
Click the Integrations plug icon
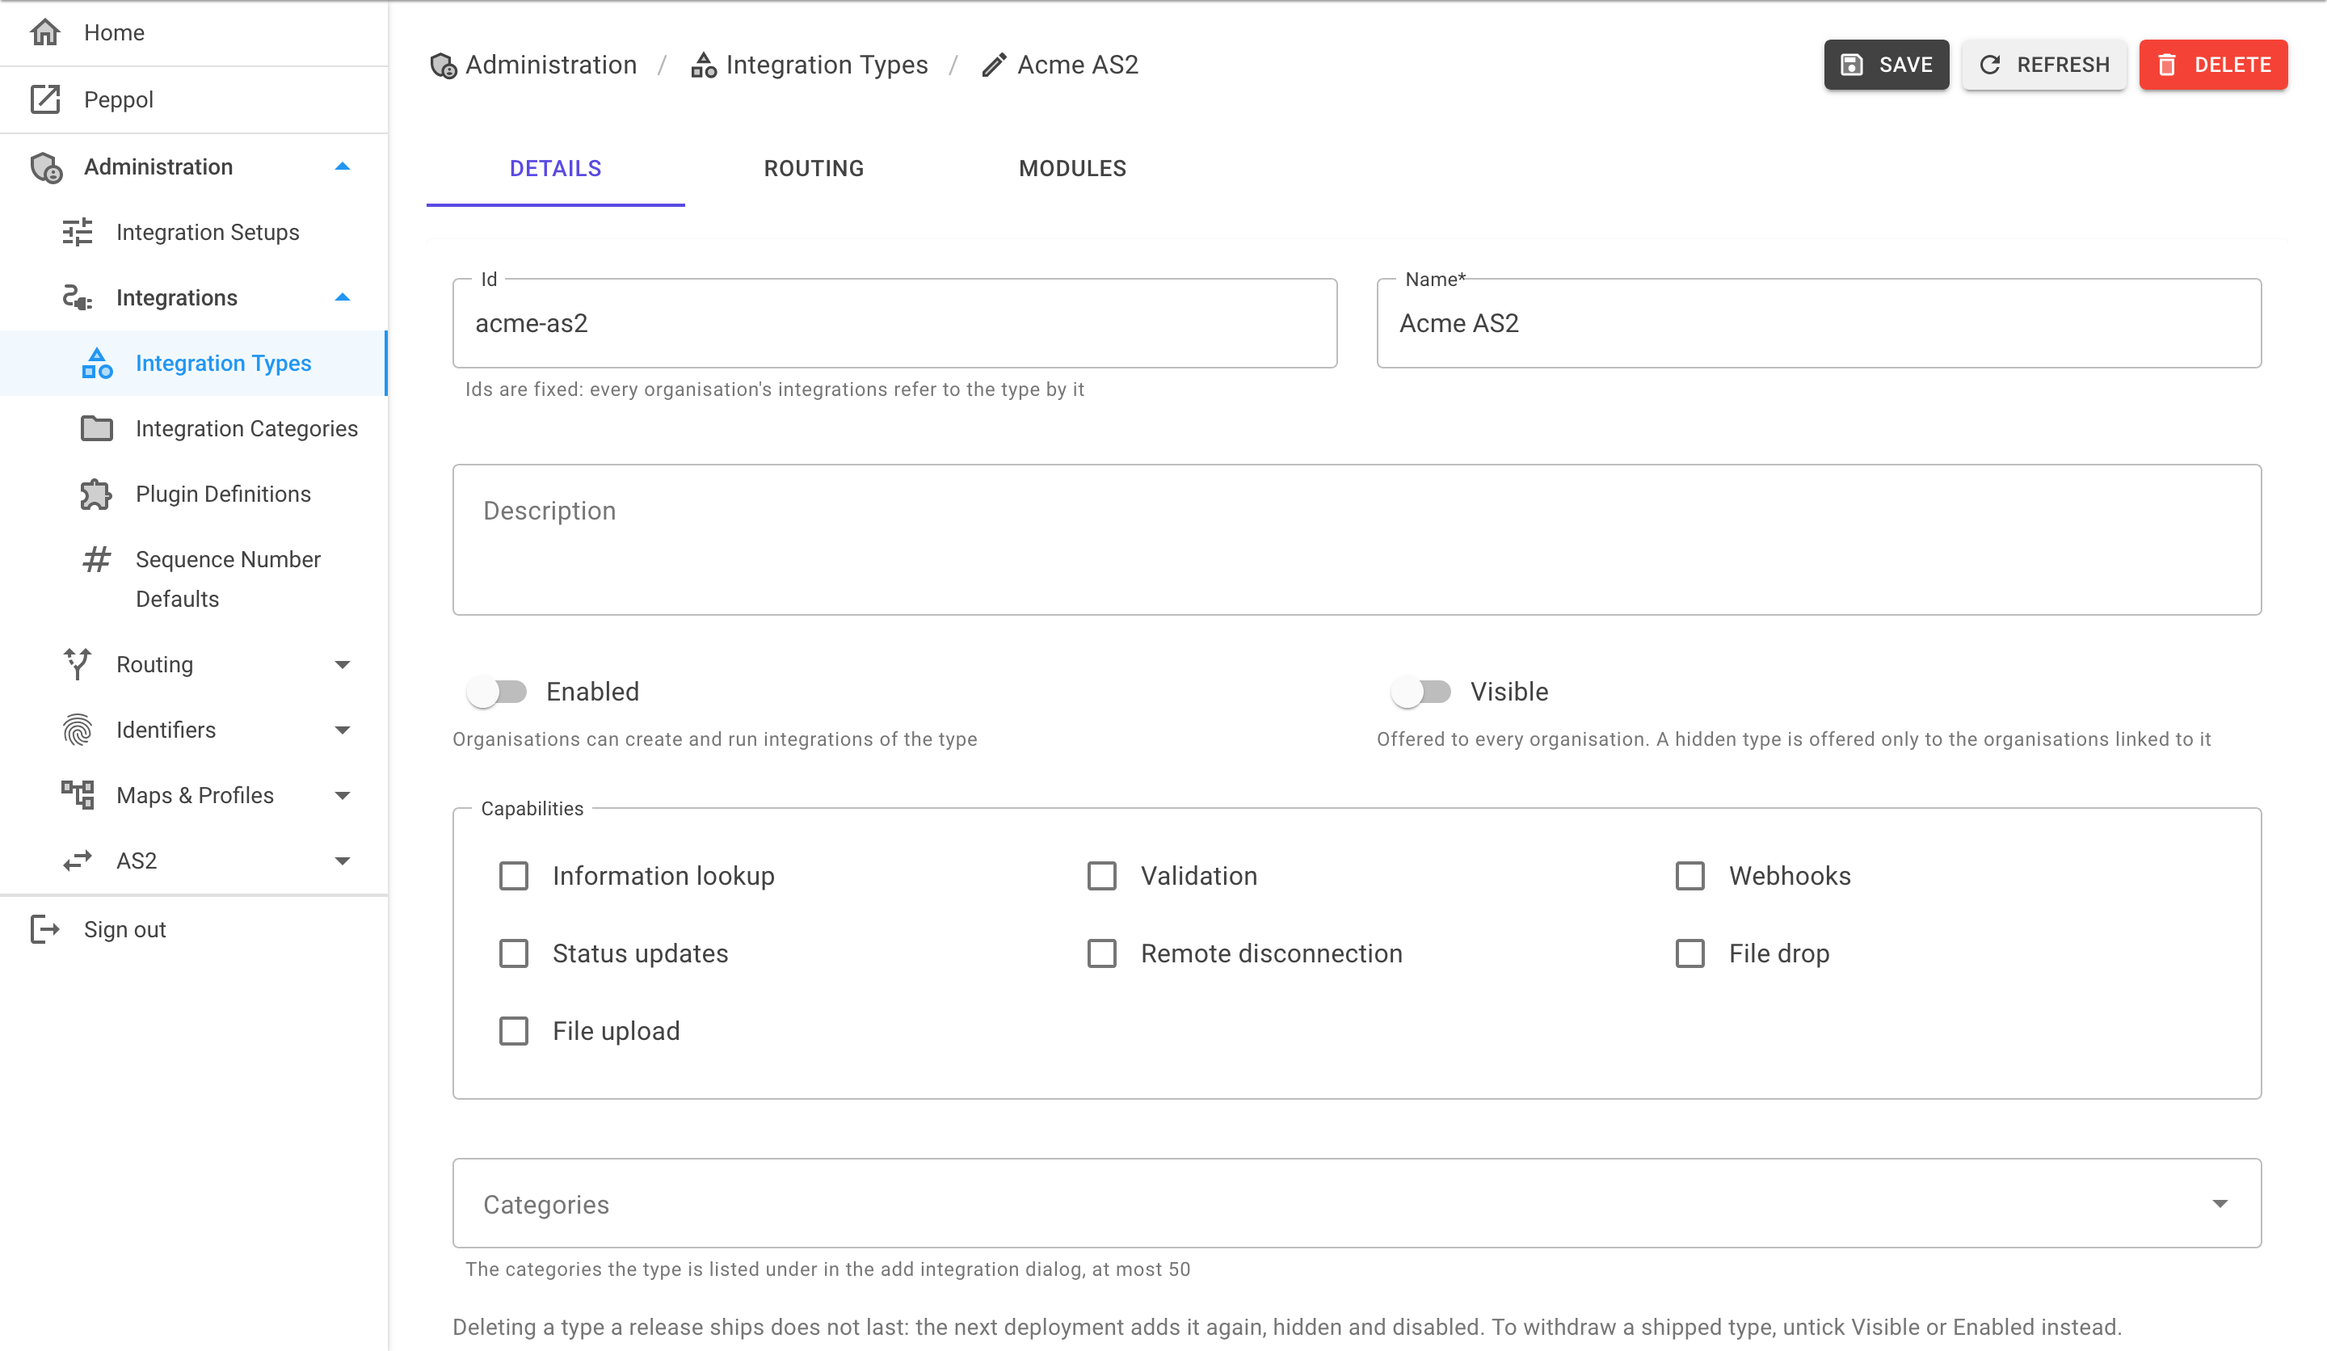[78, 297]
